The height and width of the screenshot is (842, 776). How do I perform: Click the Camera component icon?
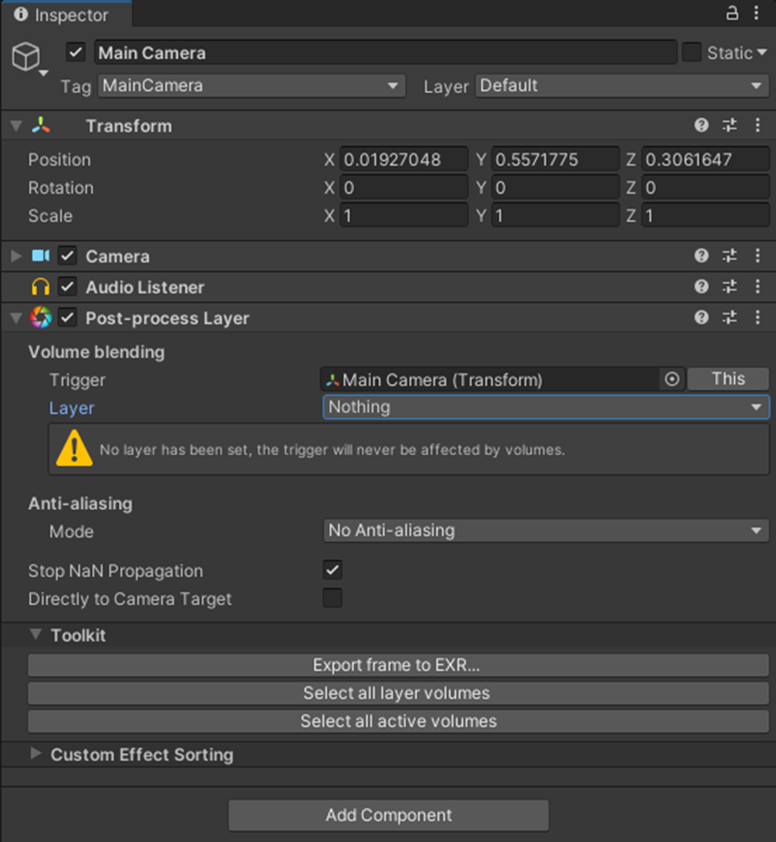tap(41, 256)
